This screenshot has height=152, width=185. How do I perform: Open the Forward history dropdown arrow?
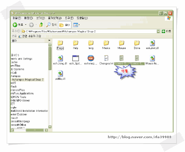tap(36, 25)
